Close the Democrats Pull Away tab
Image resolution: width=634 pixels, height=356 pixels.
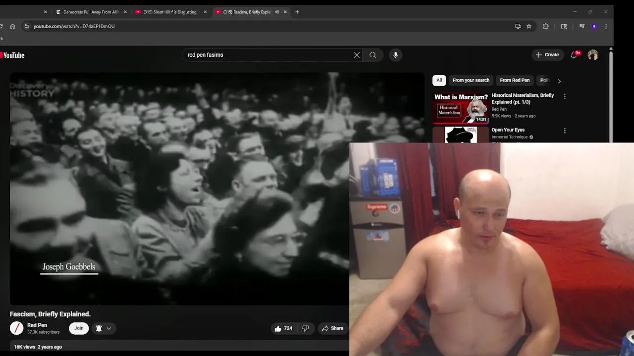coord(125,12)
